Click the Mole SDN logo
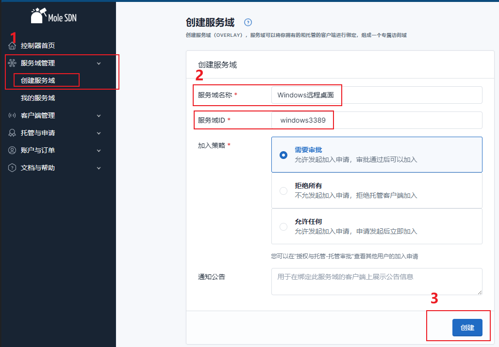 coord(54,16)
